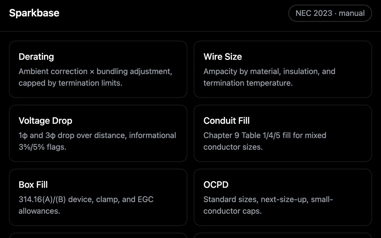Screen dimensions: 381x238
Task: Click the ampacity description under Wire Size
Action: pyautogui.click(x=269, y=77)
